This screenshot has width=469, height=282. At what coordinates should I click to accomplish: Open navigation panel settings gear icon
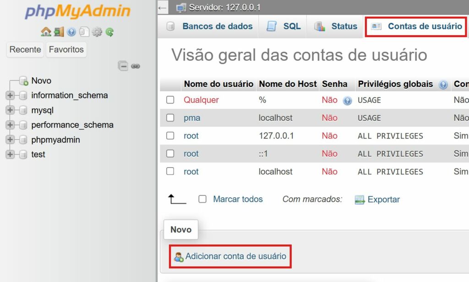point(97,32)
